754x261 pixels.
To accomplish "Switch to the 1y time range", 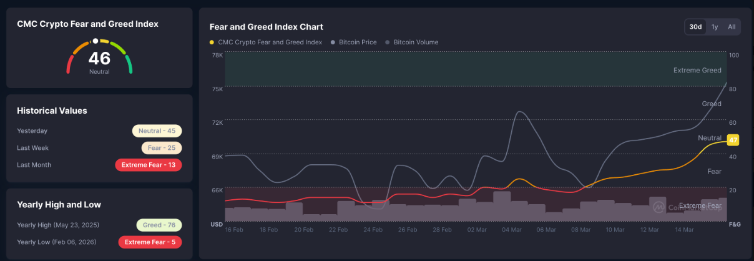I will (x=715, y=27).
